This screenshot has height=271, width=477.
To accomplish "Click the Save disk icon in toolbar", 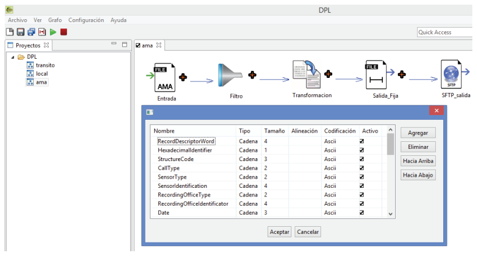I will [x=20, y=32].
